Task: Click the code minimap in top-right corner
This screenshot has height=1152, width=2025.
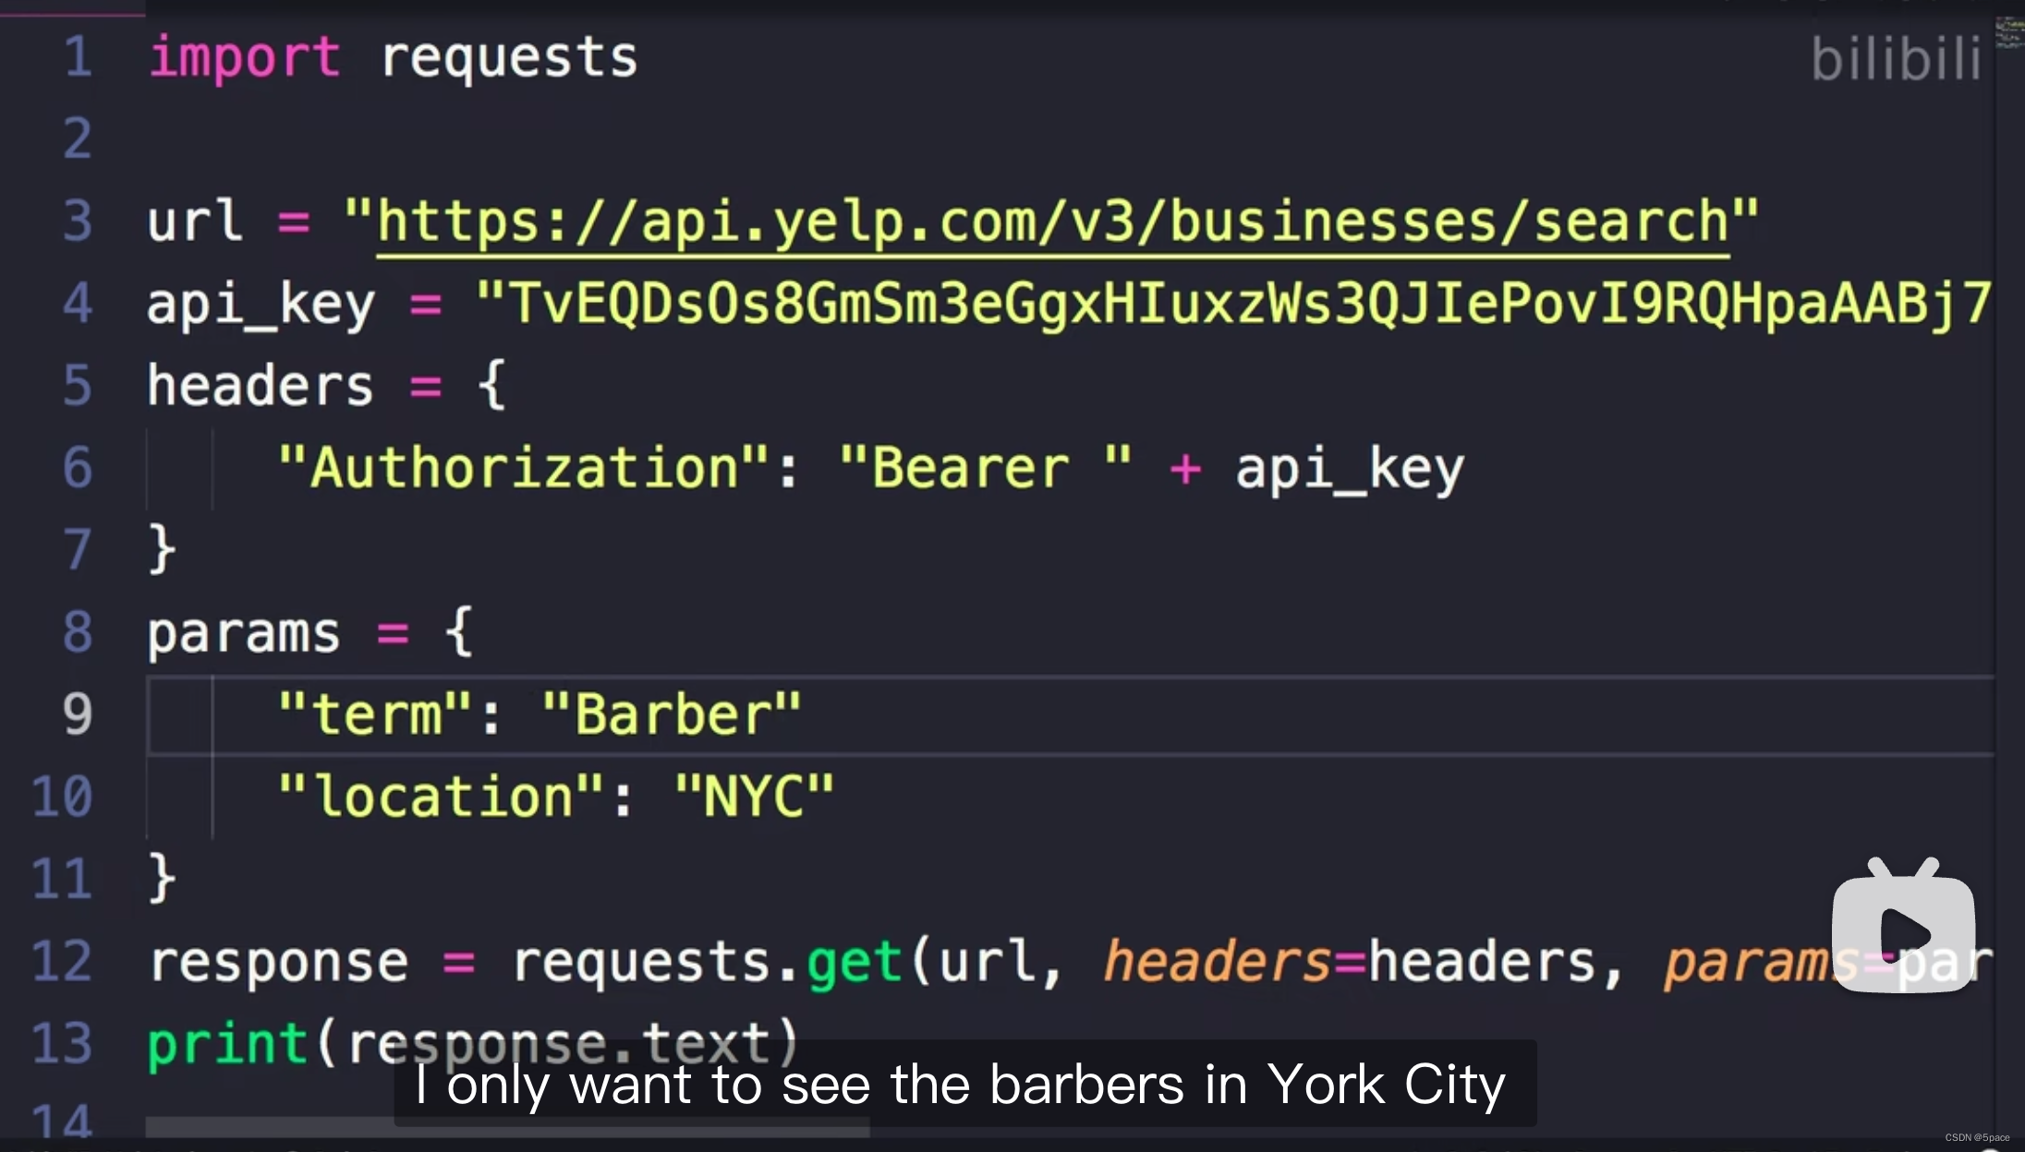Action: 2009,32
